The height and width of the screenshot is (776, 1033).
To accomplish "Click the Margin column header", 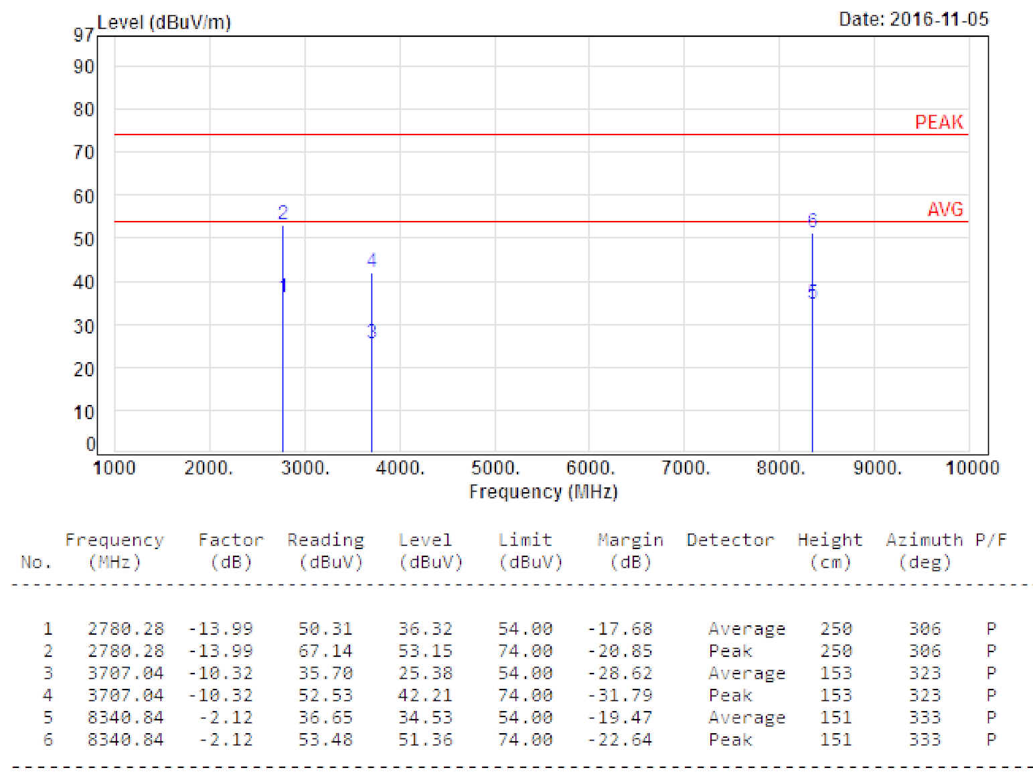I will pos(630,540).
